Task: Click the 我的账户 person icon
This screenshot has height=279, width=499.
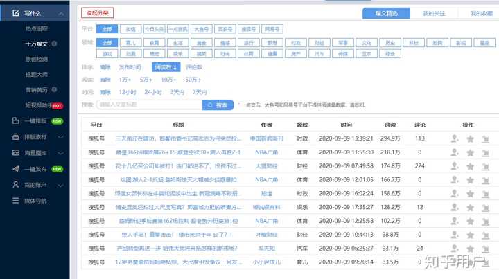Action: (15, 185)
